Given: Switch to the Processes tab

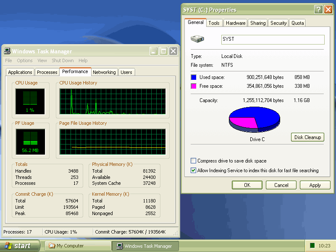Looking at the screenshot, I should pos(47,72).
